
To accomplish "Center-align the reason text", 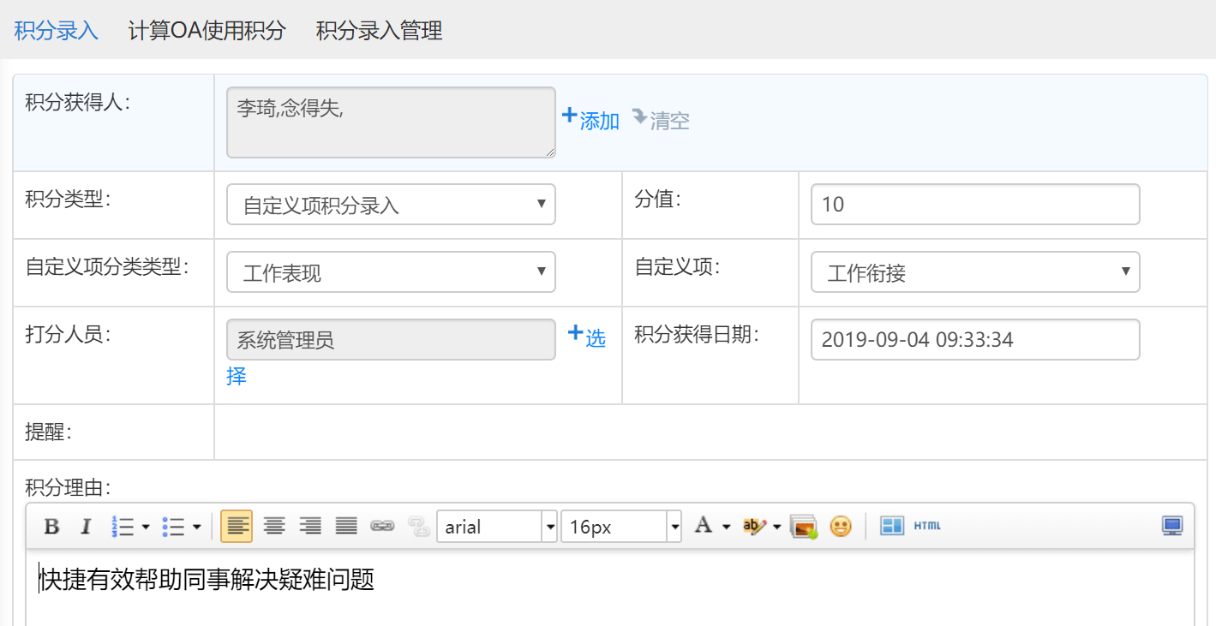I will click(274, 527).
